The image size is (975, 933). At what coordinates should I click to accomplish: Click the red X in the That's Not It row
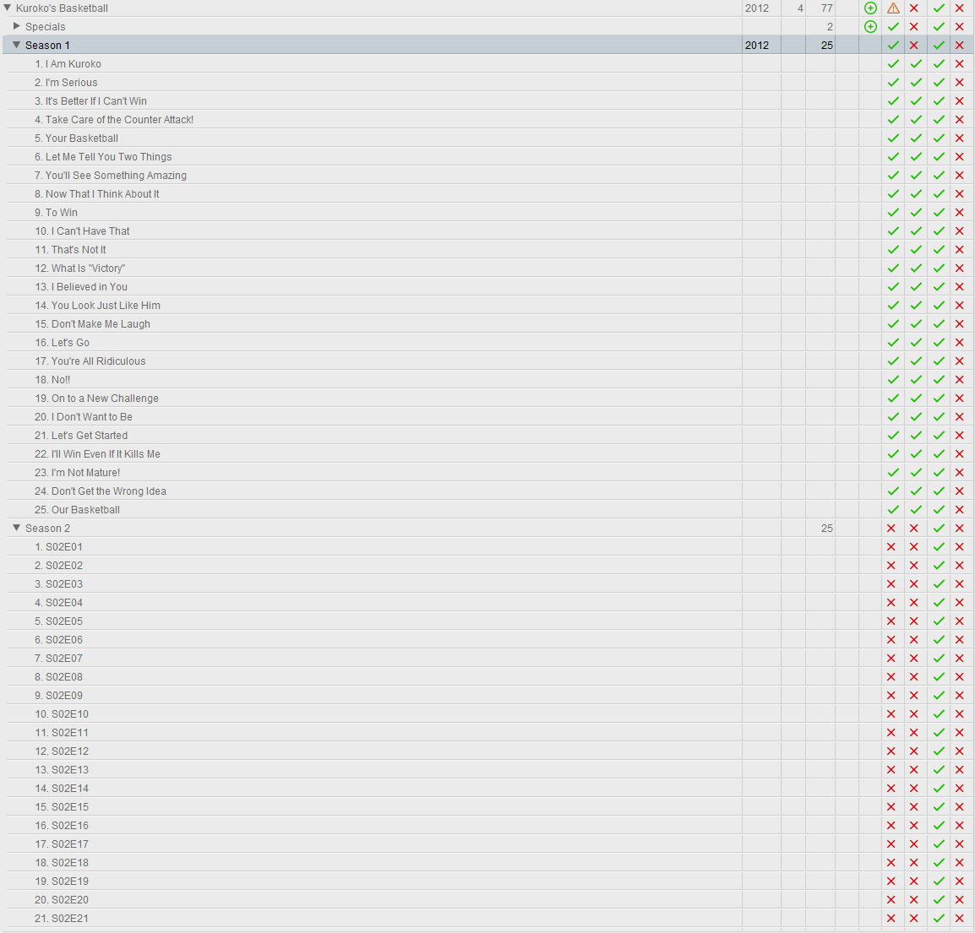click(960, 250)
